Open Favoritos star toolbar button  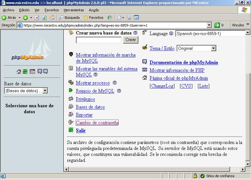click(x=93, y=18)
